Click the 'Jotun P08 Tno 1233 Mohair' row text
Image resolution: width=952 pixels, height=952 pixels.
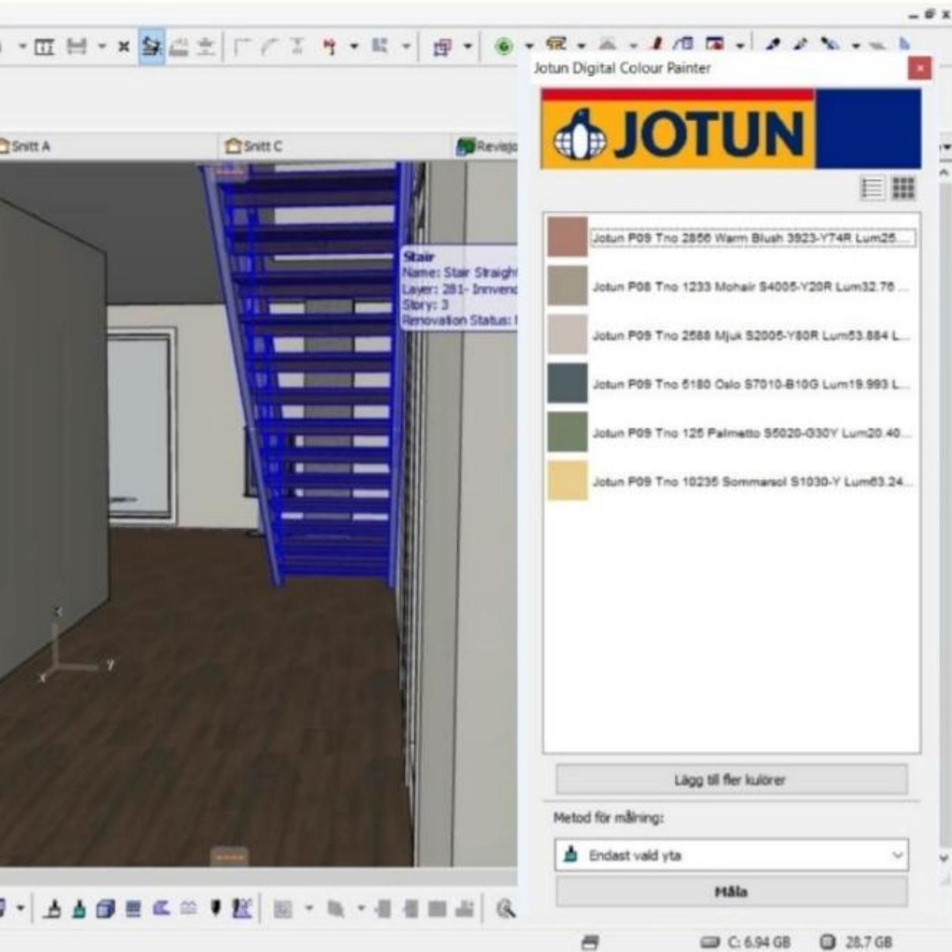coord(750,287)
